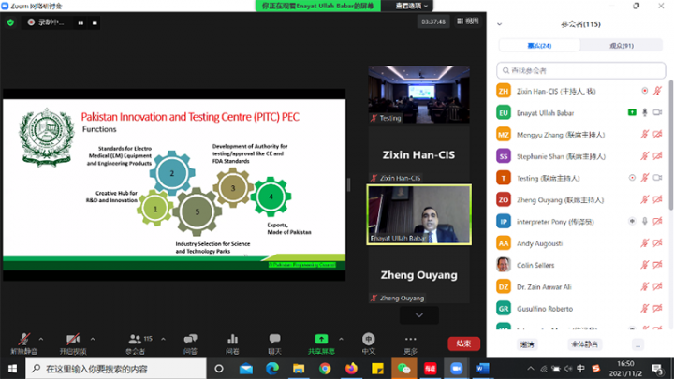The image size is (674, 379).
Task: Toggle microphone icon for Enayat Ullah Babar
Action: [645, 112]
